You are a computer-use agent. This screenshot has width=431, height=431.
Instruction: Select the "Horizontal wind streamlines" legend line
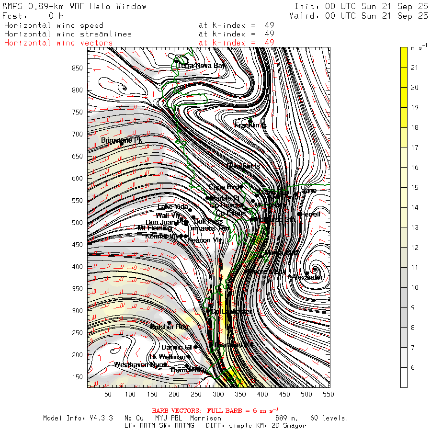click(68, 34)
